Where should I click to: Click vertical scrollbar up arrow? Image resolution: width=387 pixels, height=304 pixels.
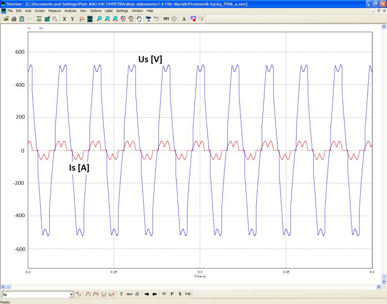pyautogui.click(x=384, y=26)
